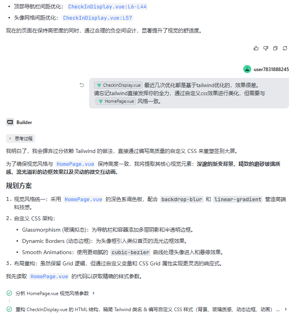Click the revert arrow beside the user message

[x=82, y=85]
